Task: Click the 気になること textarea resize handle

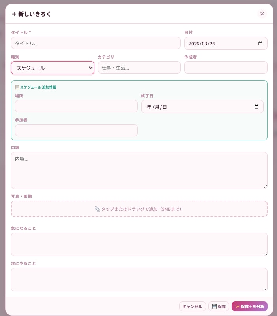Action: [x=265, y=254]
